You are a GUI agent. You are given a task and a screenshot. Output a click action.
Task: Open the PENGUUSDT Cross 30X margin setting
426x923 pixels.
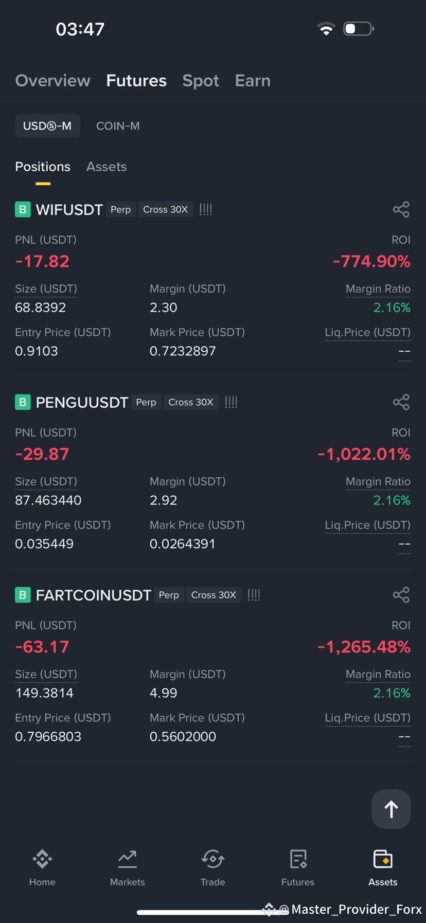[x=191, y=402]
